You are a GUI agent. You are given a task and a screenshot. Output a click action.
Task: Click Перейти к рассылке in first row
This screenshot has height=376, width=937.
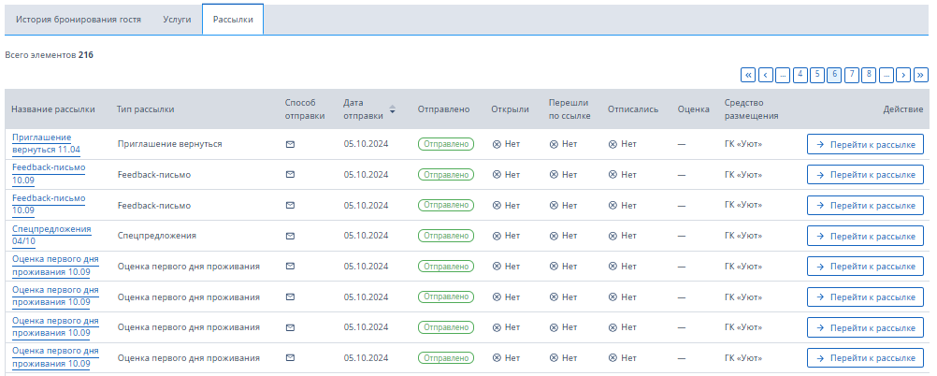tap(865, 144)
